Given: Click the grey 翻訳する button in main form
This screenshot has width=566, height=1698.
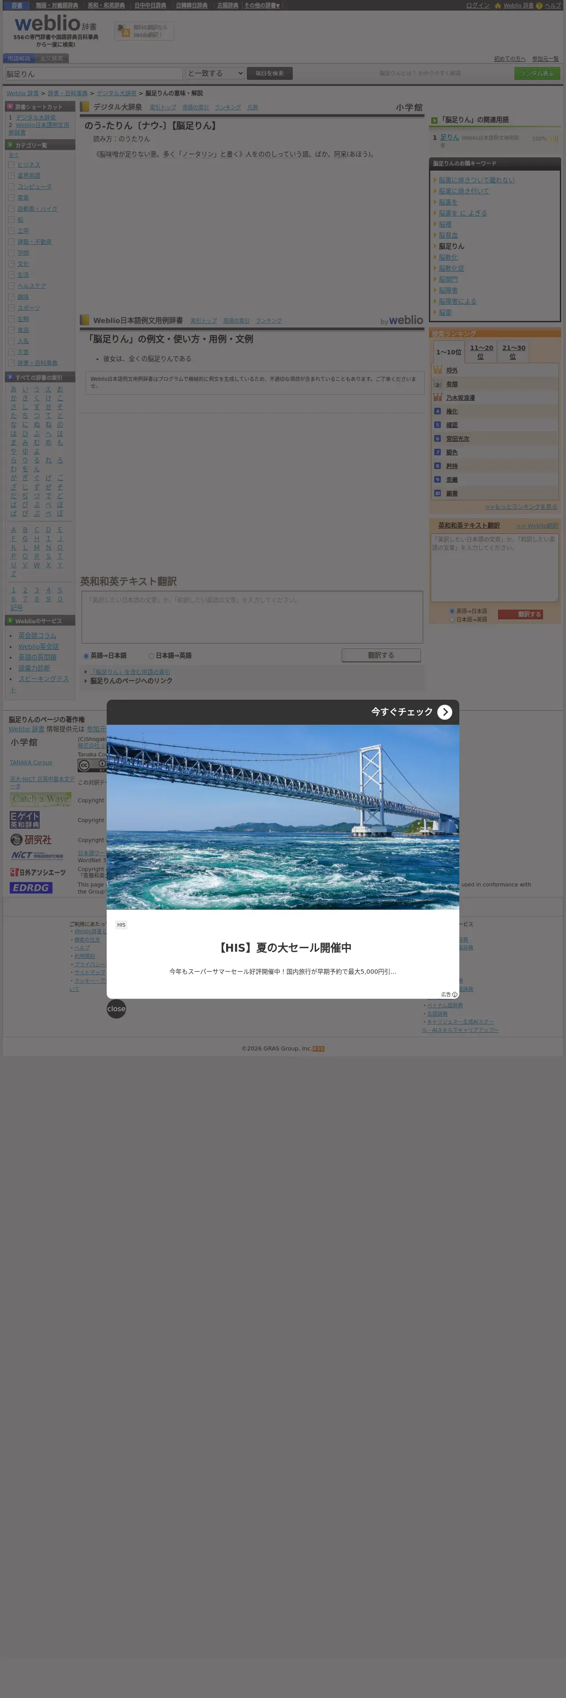Looking at the screenshot, I should tap(381, 655).
